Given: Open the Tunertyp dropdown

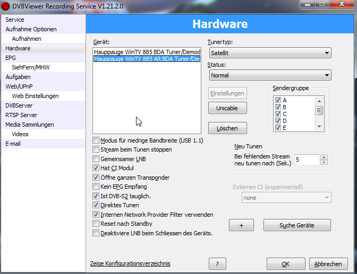Looking at the screenshot, I should (x=270, y=53).
